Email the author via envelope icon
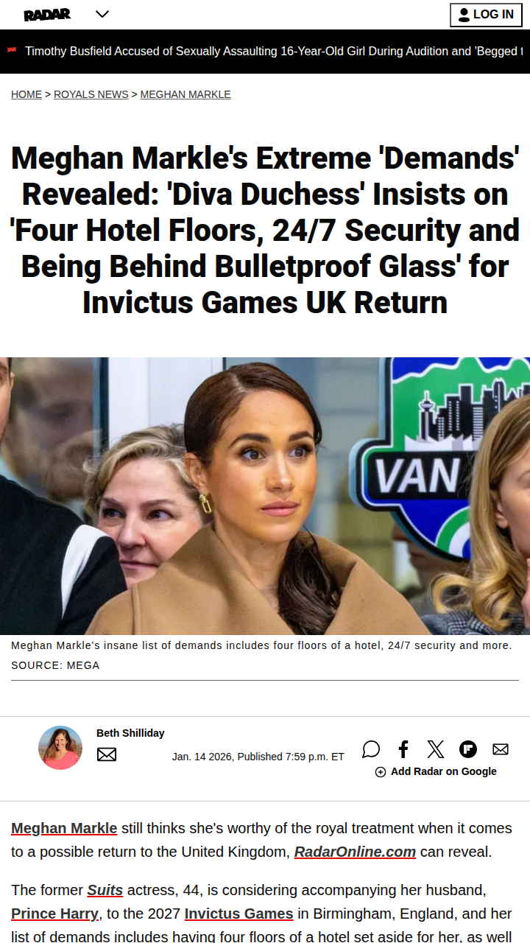 (x=107, y=754)
